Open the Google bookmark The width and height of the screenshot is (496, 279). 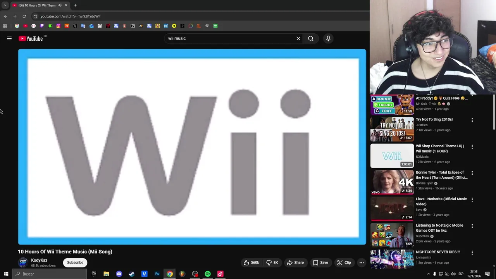click(x=17, y=26)
